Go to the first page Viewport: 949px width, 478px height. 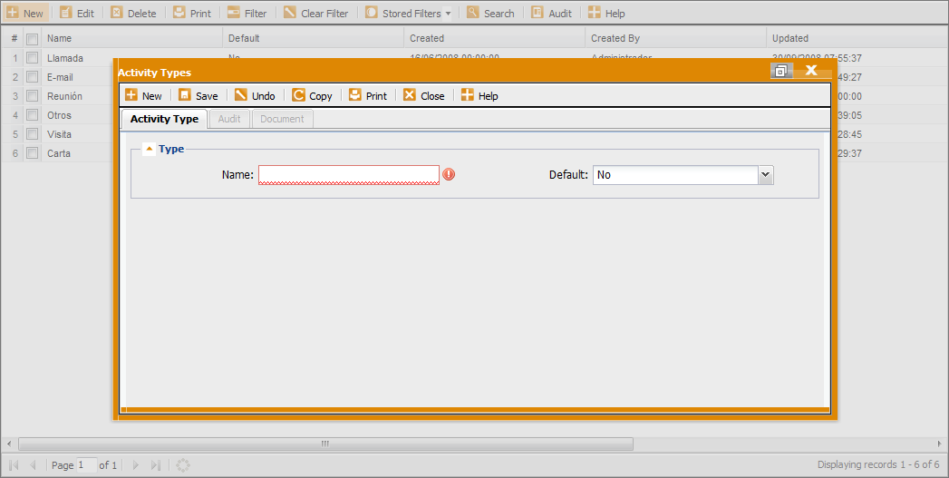[x=14, y=464]
